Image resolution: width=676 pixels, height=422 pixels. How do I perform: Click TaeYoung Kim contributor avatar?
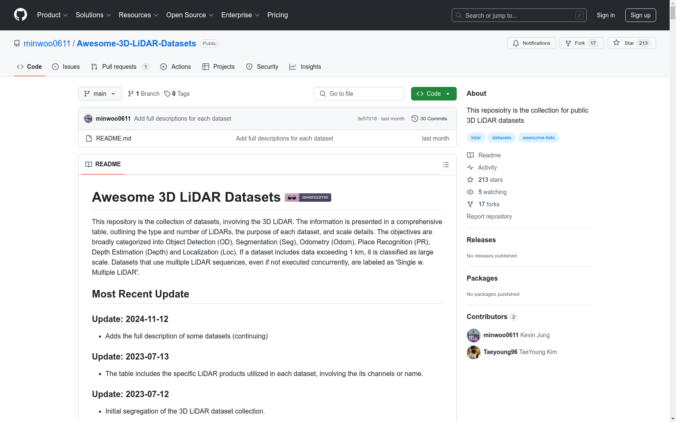pos(474,352)
